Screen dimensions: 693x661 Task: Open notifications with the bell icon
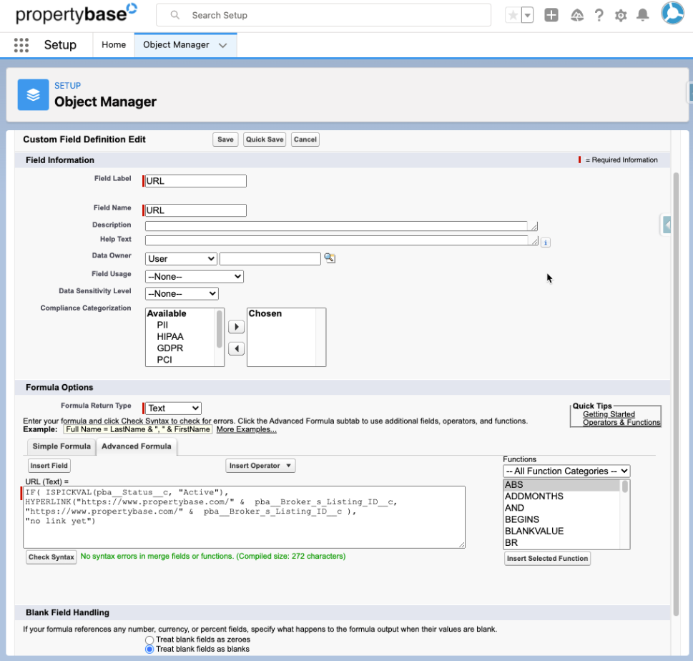click(643, 14)
